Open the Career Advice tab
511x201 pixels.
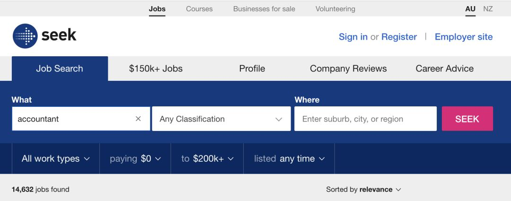point(444,69)
